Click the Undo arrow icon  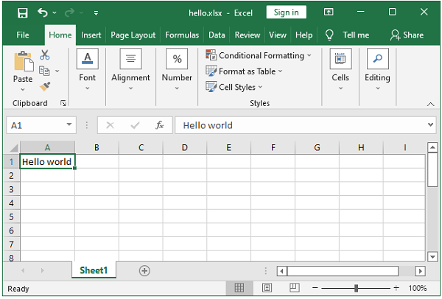43,13
